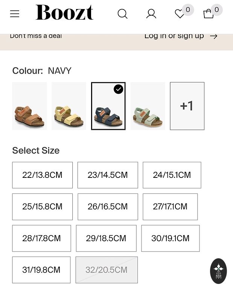Viewport: 233px width, 290px height.
Task: Open the search icon
Action: 122,14
